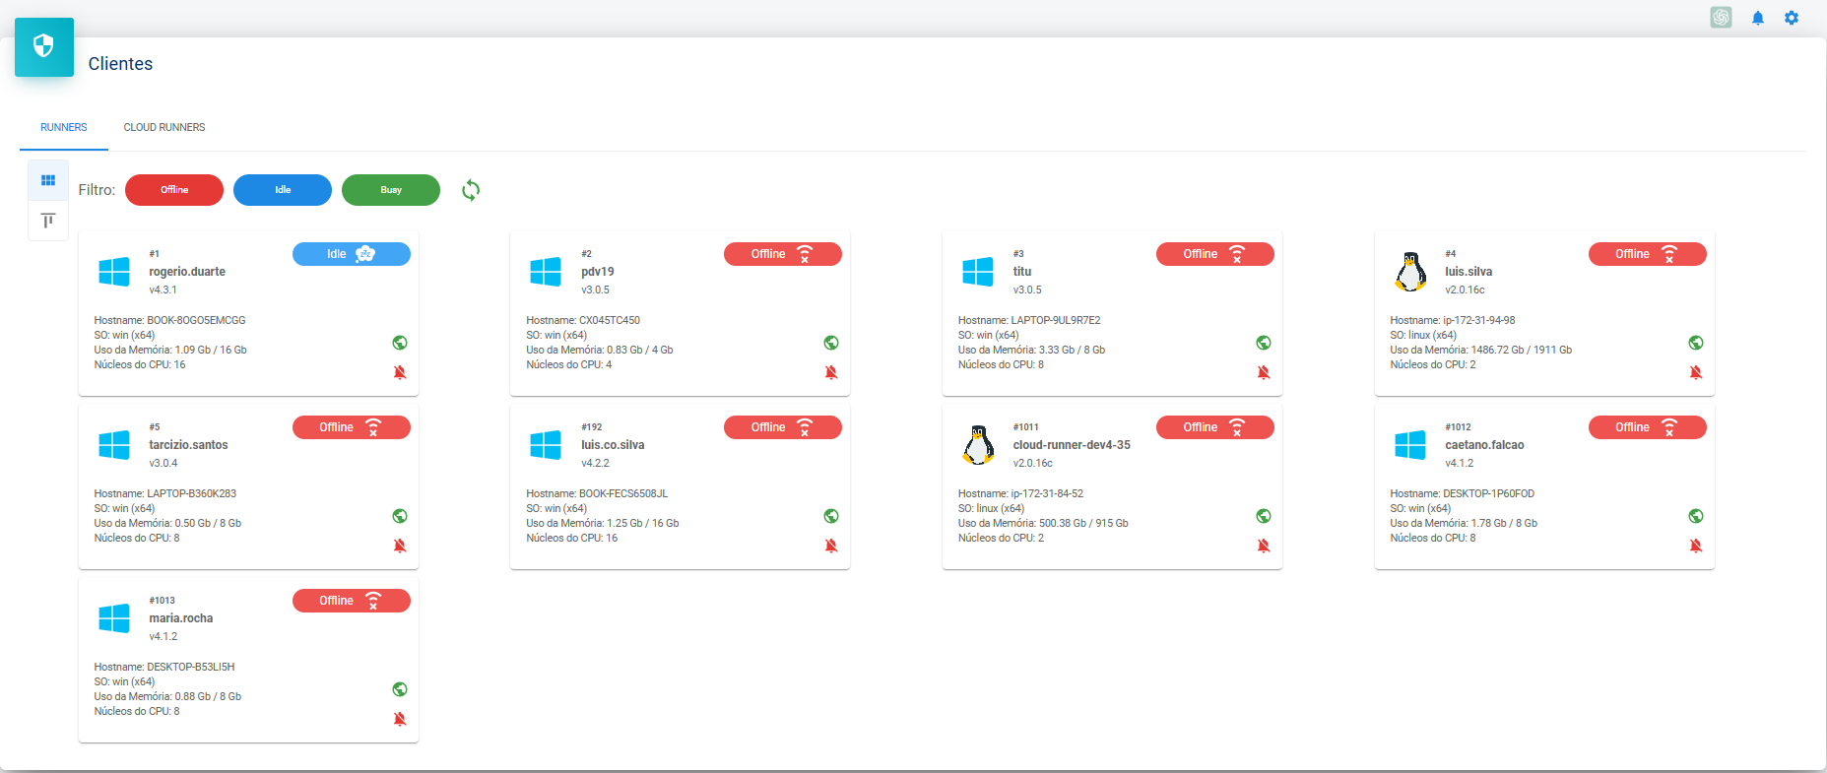The image size is (1827, 773).
Task: Open the notifications bell in top bar
Action: [1757, 18]
